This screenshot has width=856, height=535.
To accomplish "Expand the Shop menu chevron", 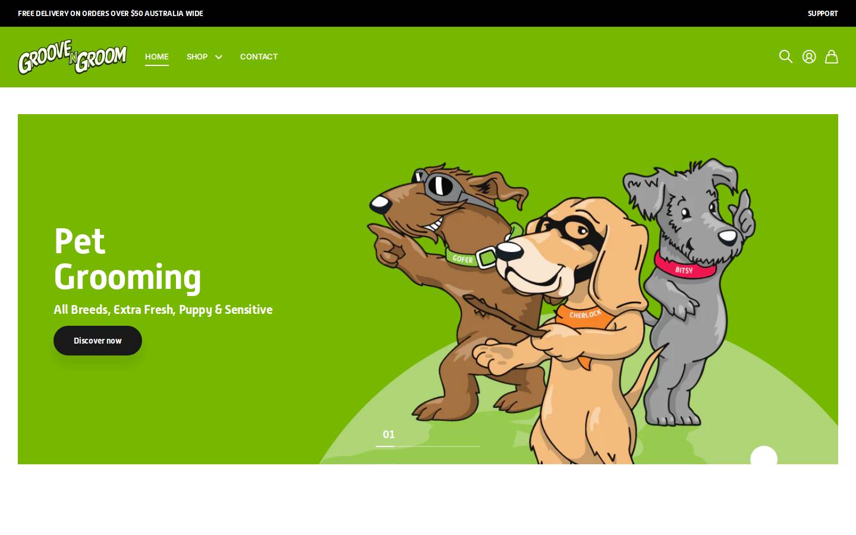I will click(219, 57).
